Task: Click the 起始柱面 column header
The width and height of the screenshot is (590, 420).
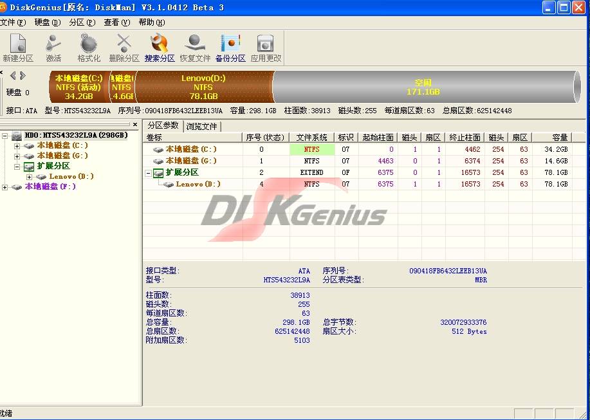Action: pos(378,138)
